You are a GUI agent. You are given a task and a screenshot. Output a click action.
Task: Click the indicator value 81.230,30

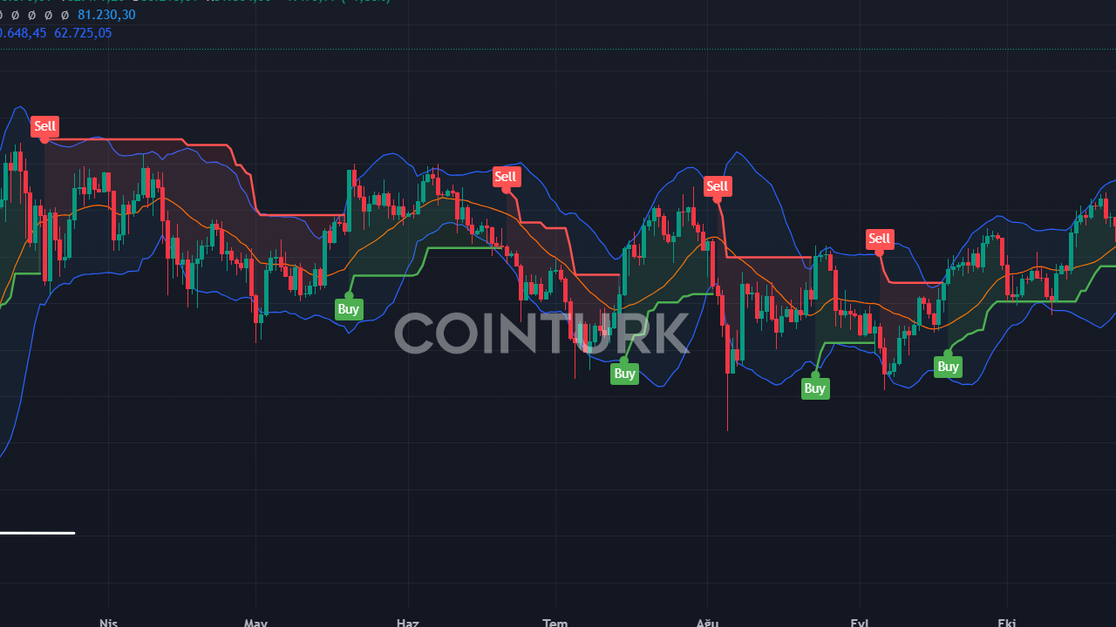pyautogui.click(x=106, y=15)
